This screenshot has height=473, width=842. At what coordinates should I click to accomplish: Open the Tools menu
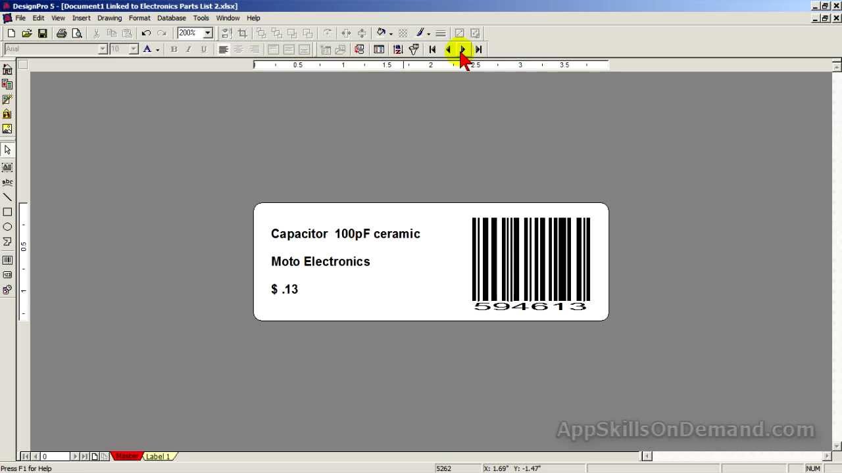(x=201, y=18)
